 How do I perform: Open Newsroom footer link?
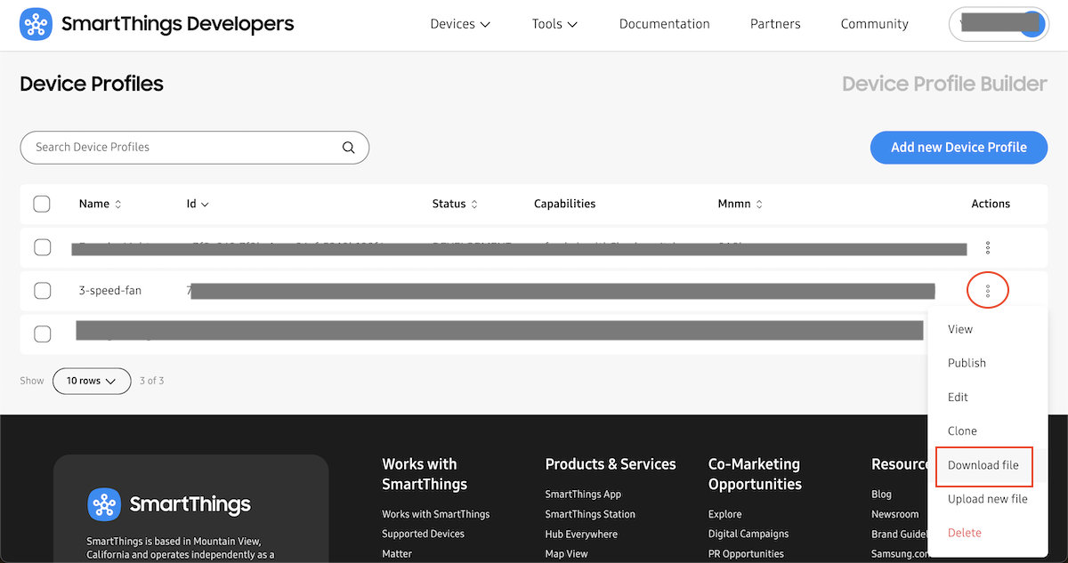coord(895,514)
